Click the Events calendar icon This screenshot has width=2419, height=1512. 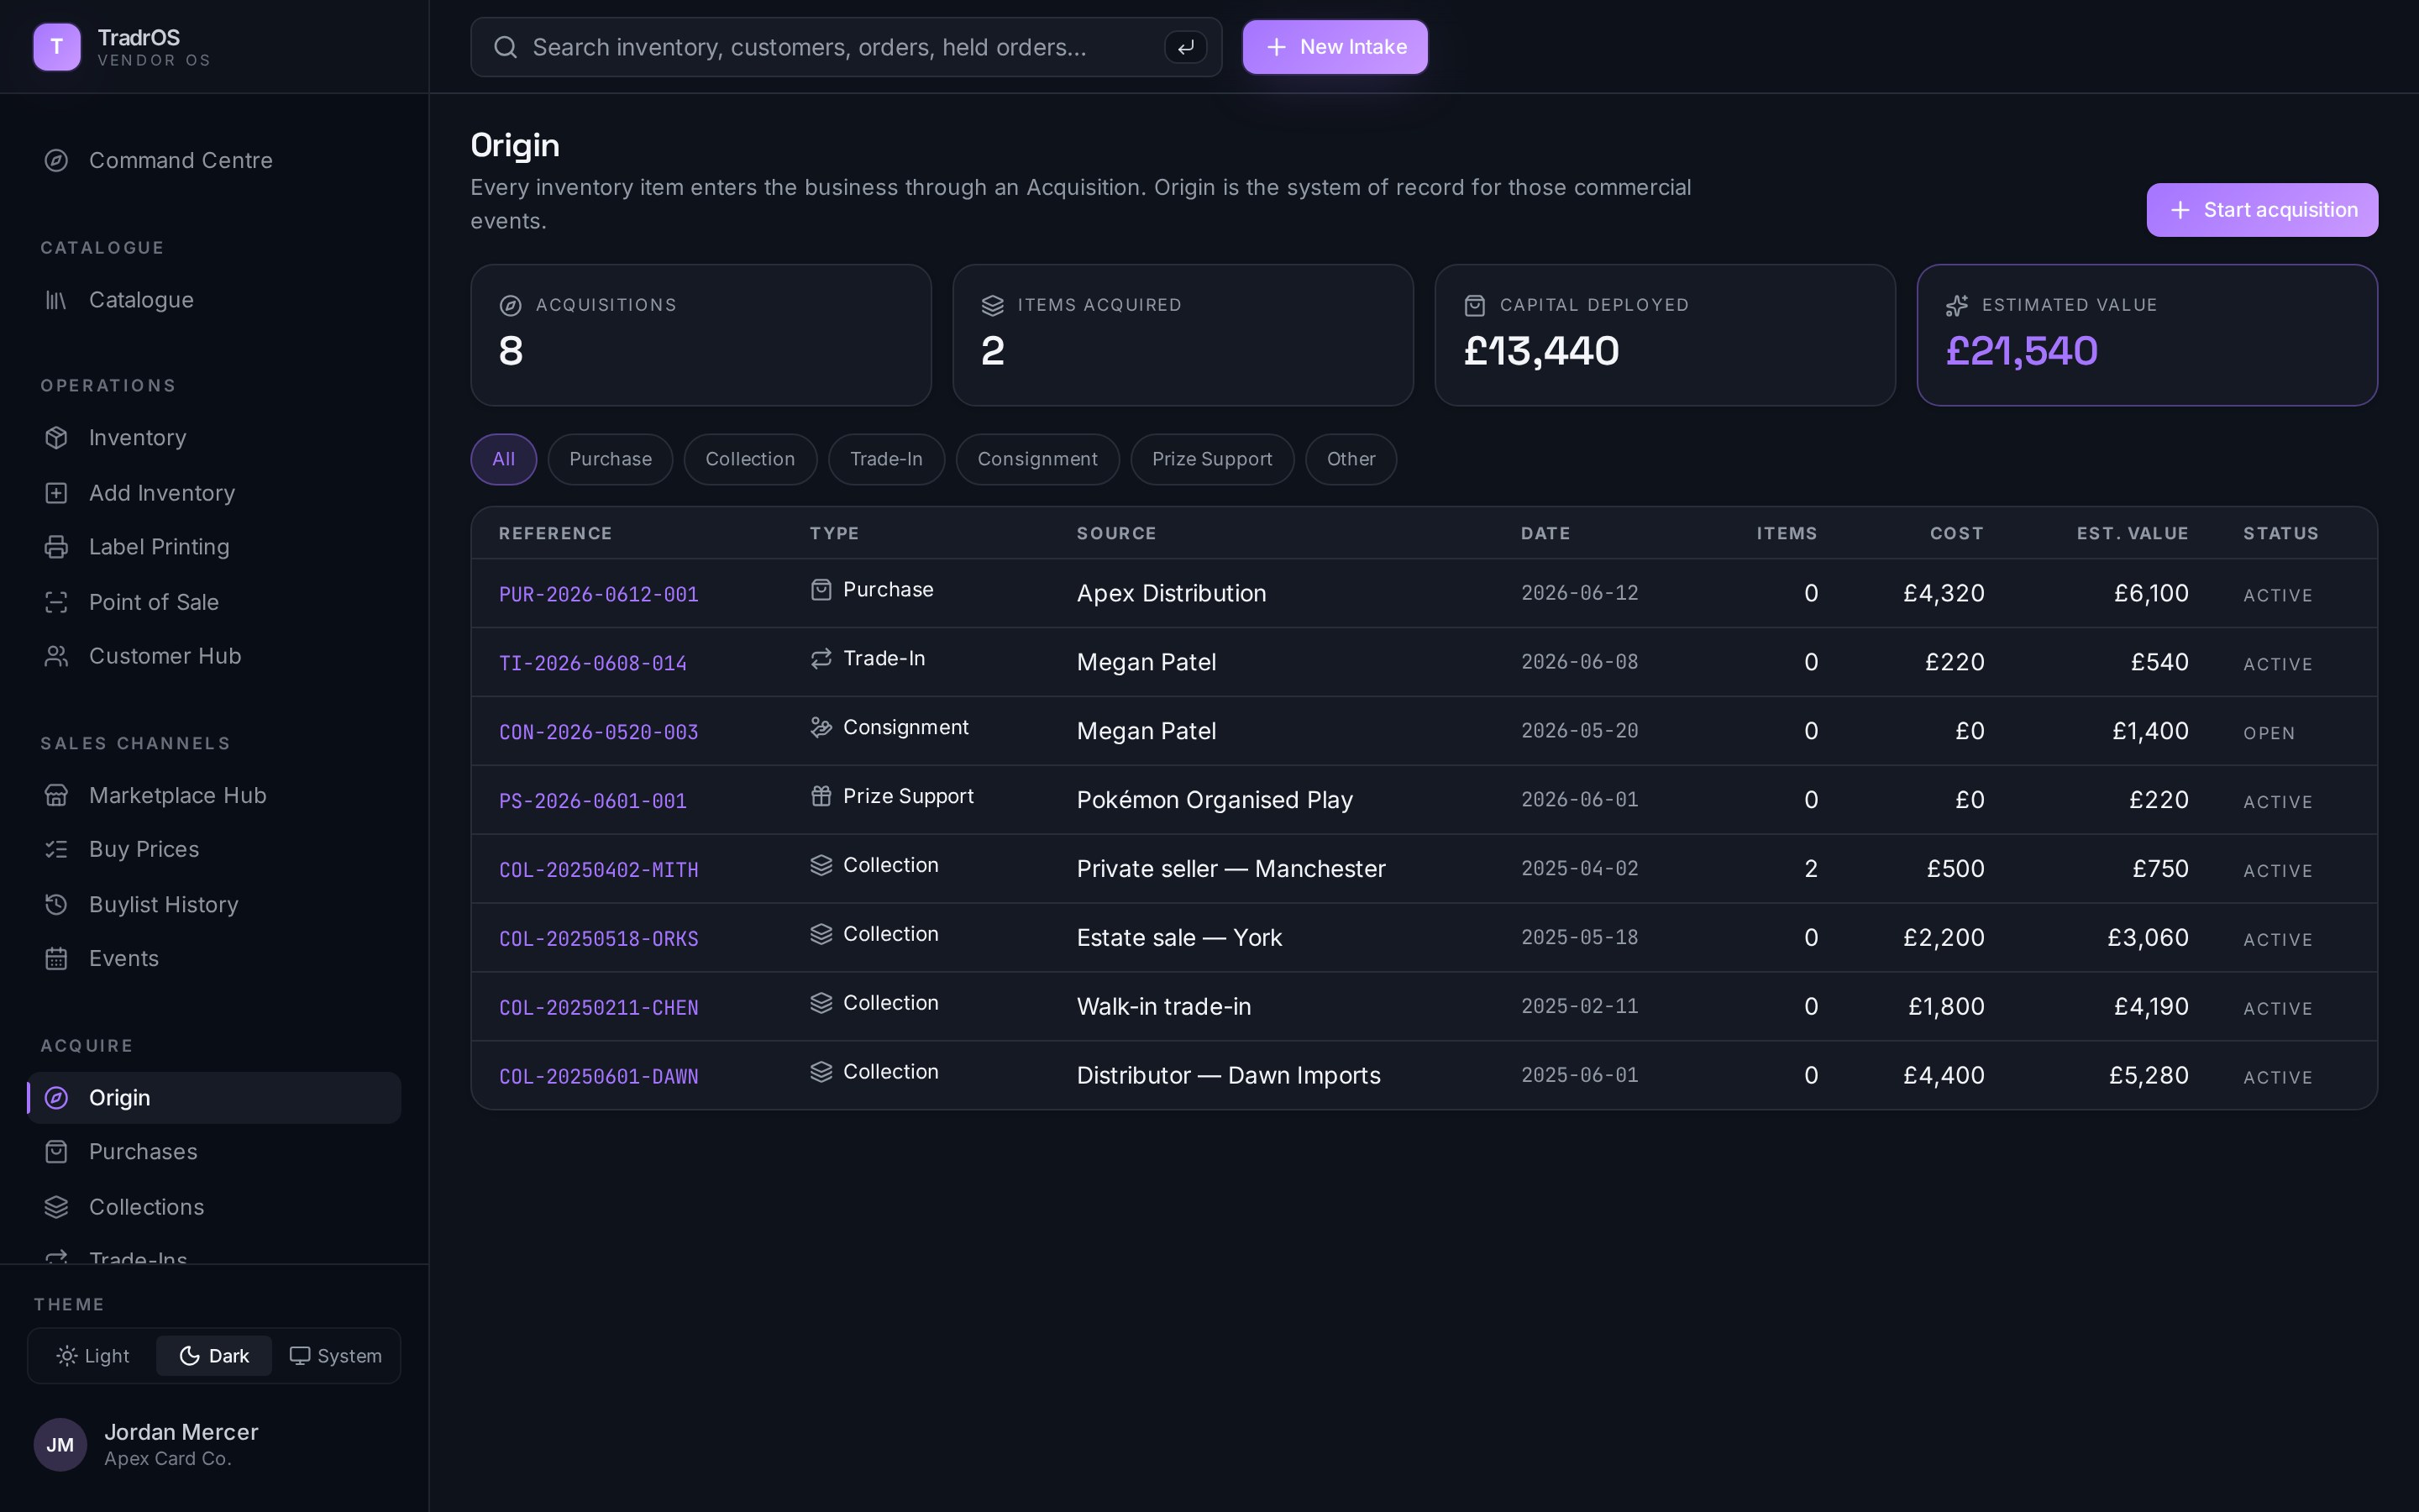[56, 958]
